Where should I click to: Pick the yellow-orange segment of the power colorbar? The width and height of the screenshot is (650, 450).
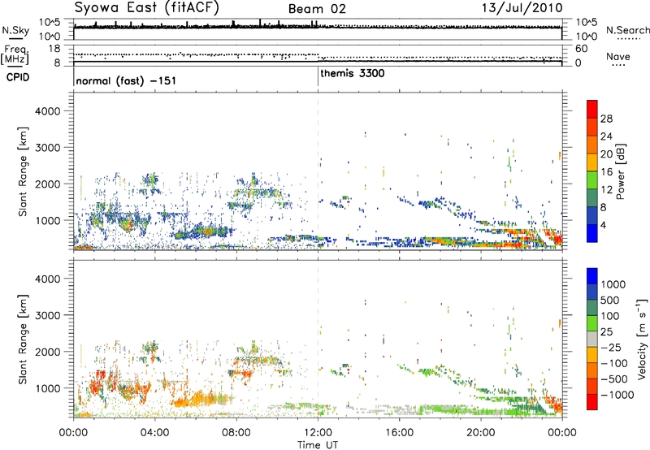tap(592, 162)
